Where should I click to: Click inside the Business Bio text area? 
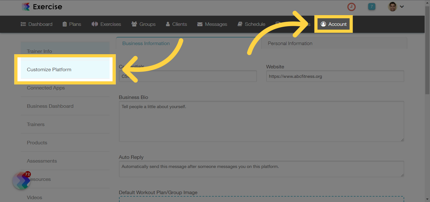pyautogui.click(x=261, y=121)
